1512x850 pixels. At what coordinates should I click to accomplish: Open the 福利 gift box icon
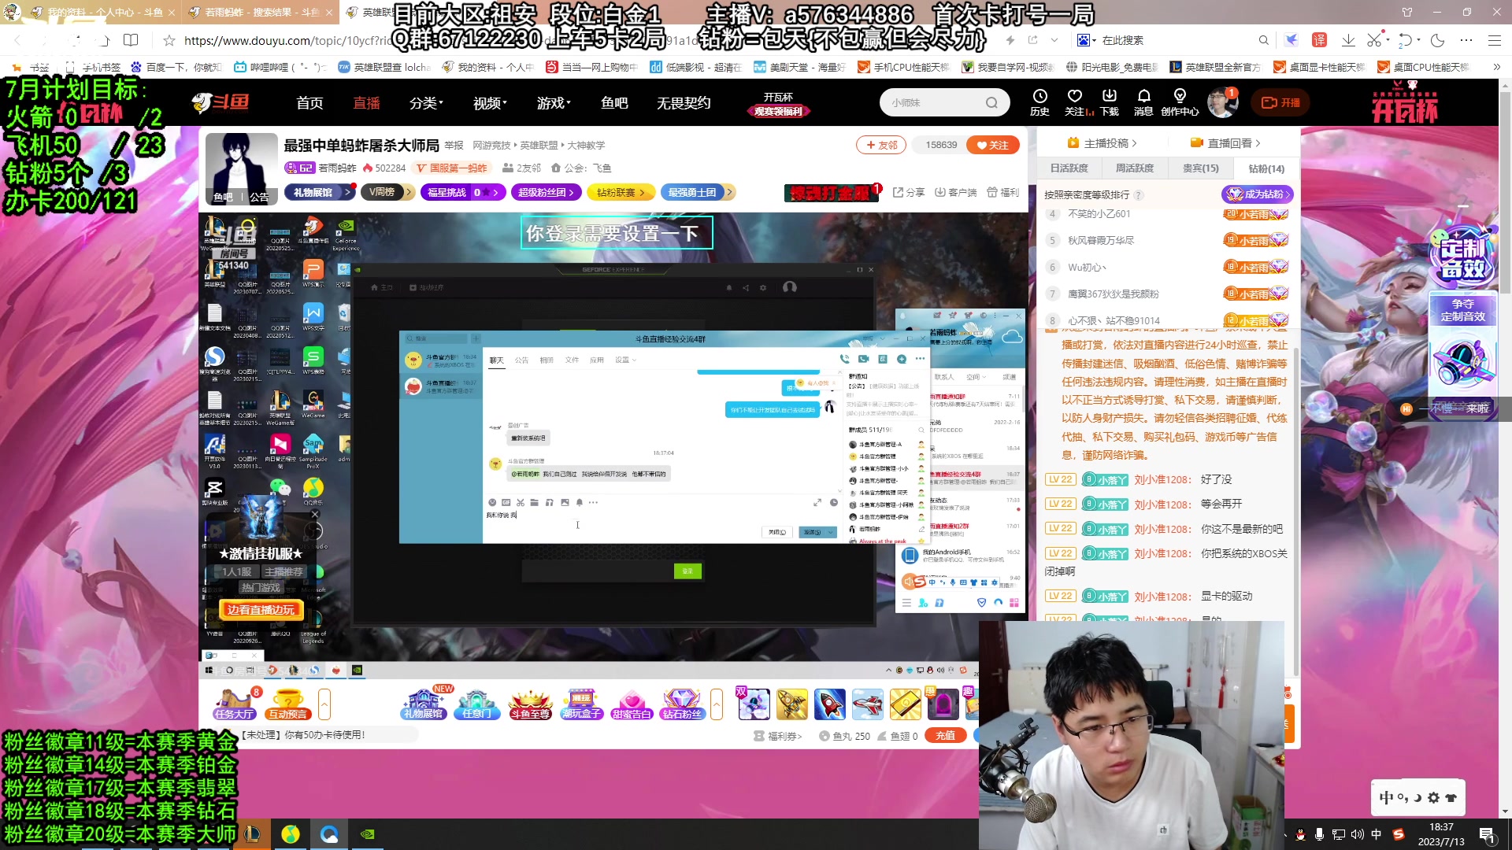pyautogui.click(x=1002, y=192)
